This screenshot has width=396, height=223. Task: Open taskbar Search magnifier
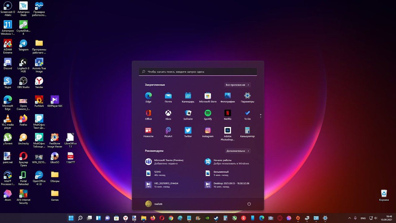tap(80, 218)
